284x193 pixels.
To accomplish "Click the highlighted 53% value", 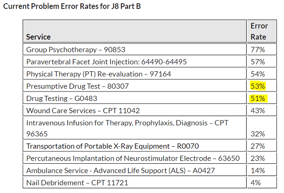I will 258,86.
